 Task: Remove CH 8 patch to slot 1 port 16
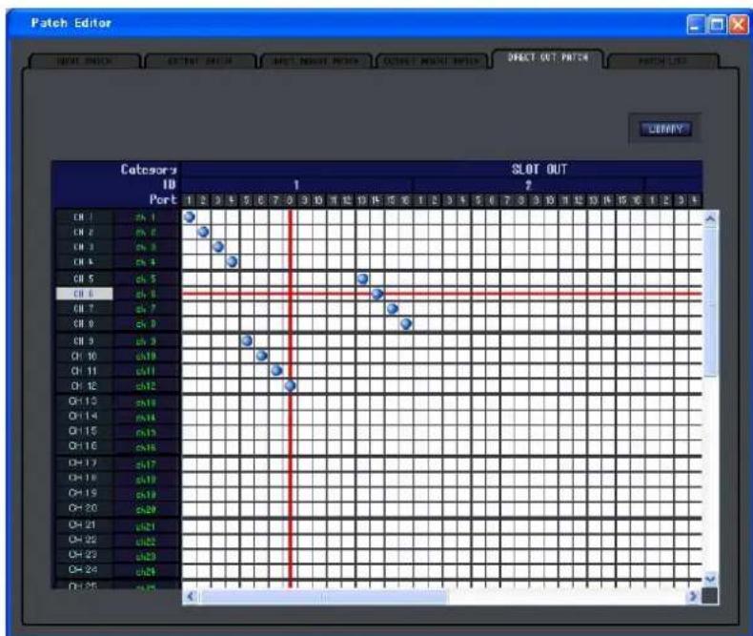point(406,323)
